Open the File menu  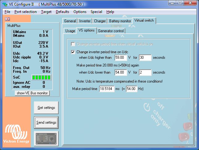tap(7, 12)
